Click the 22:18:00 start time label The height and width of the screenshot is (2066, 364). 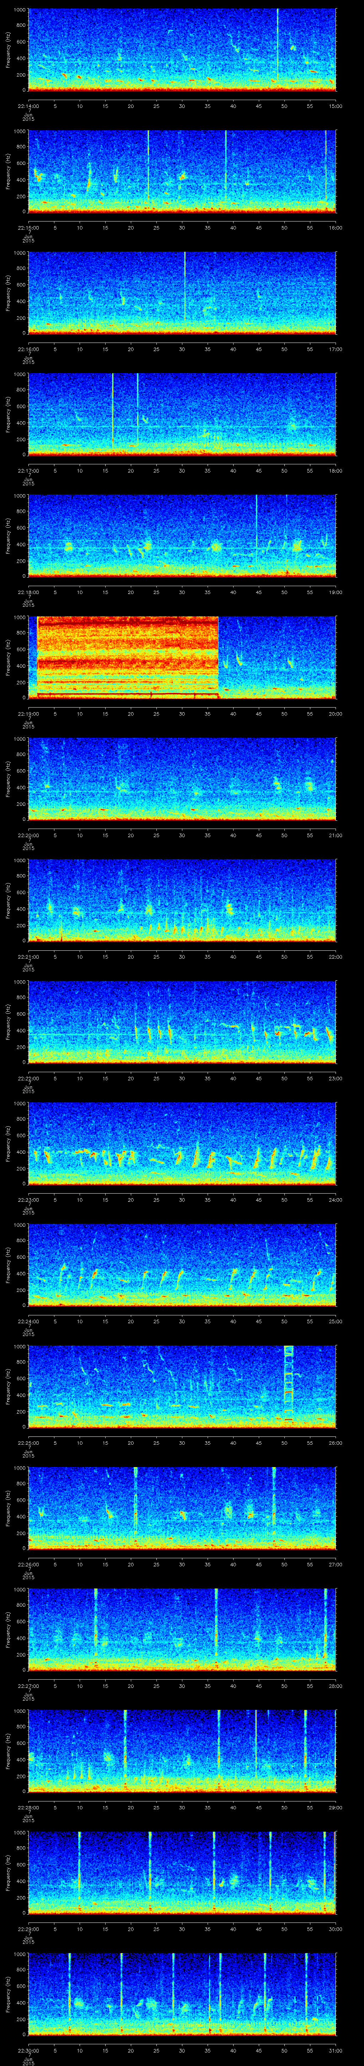pyautogui.click(x=28, y=593)
